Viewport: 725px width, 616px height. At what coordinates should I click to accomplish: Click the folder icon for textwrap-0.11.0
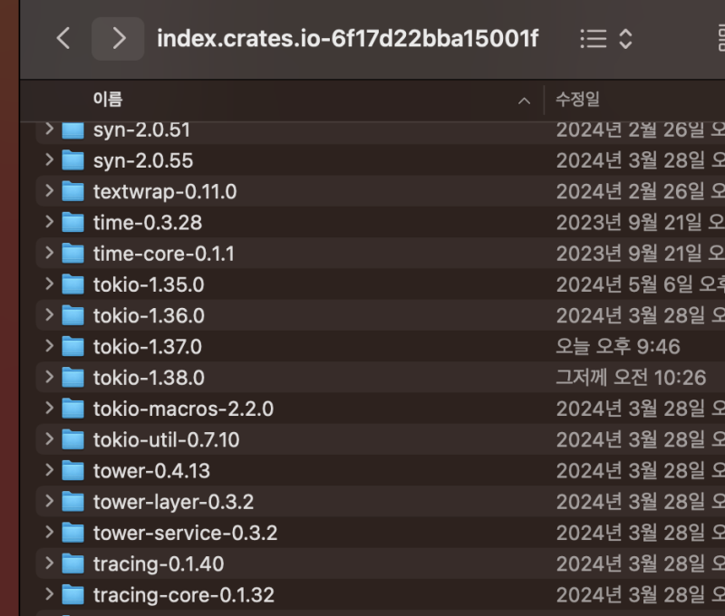click(x=72, y=192)
